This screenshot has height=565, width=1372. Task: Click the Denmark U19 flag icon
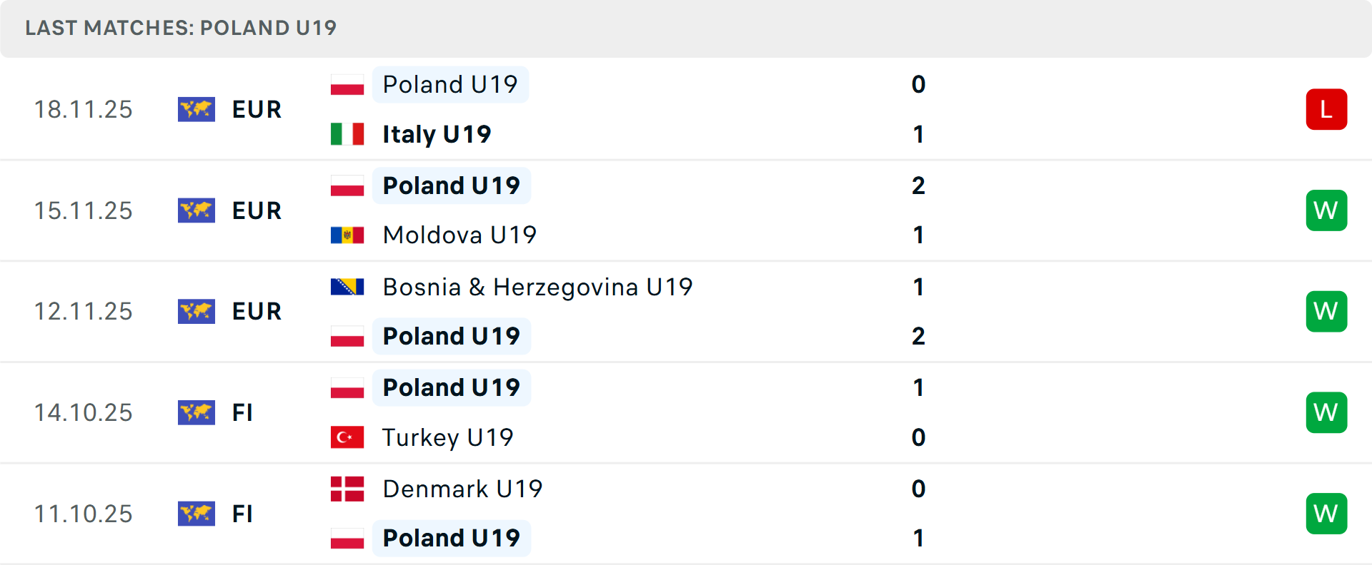point(347,489)
